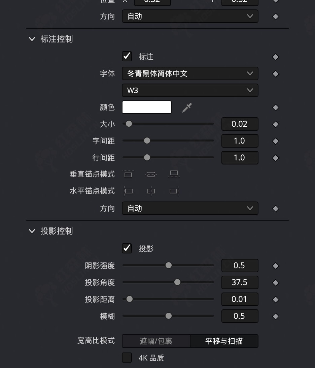The image size is (315, 368).
Task: Select bottom vertical anchor mode icon
Action: pyautogui.click(x=174, y=174)
